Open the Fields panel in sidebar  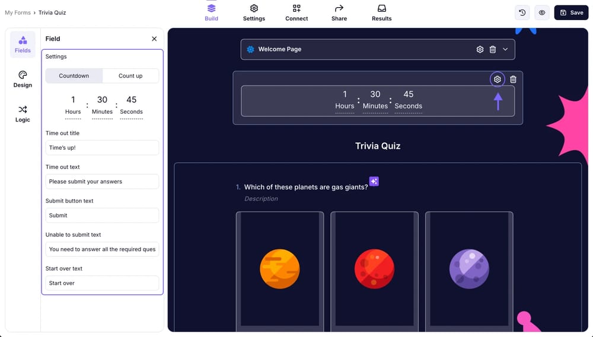click(23, 44)
